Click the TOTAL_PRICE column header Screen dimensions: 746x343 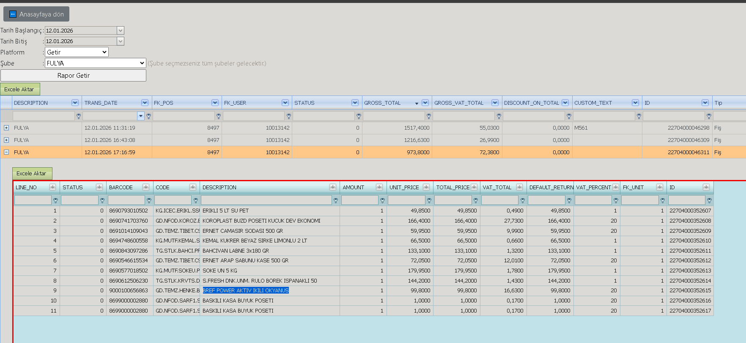point(453,187)
